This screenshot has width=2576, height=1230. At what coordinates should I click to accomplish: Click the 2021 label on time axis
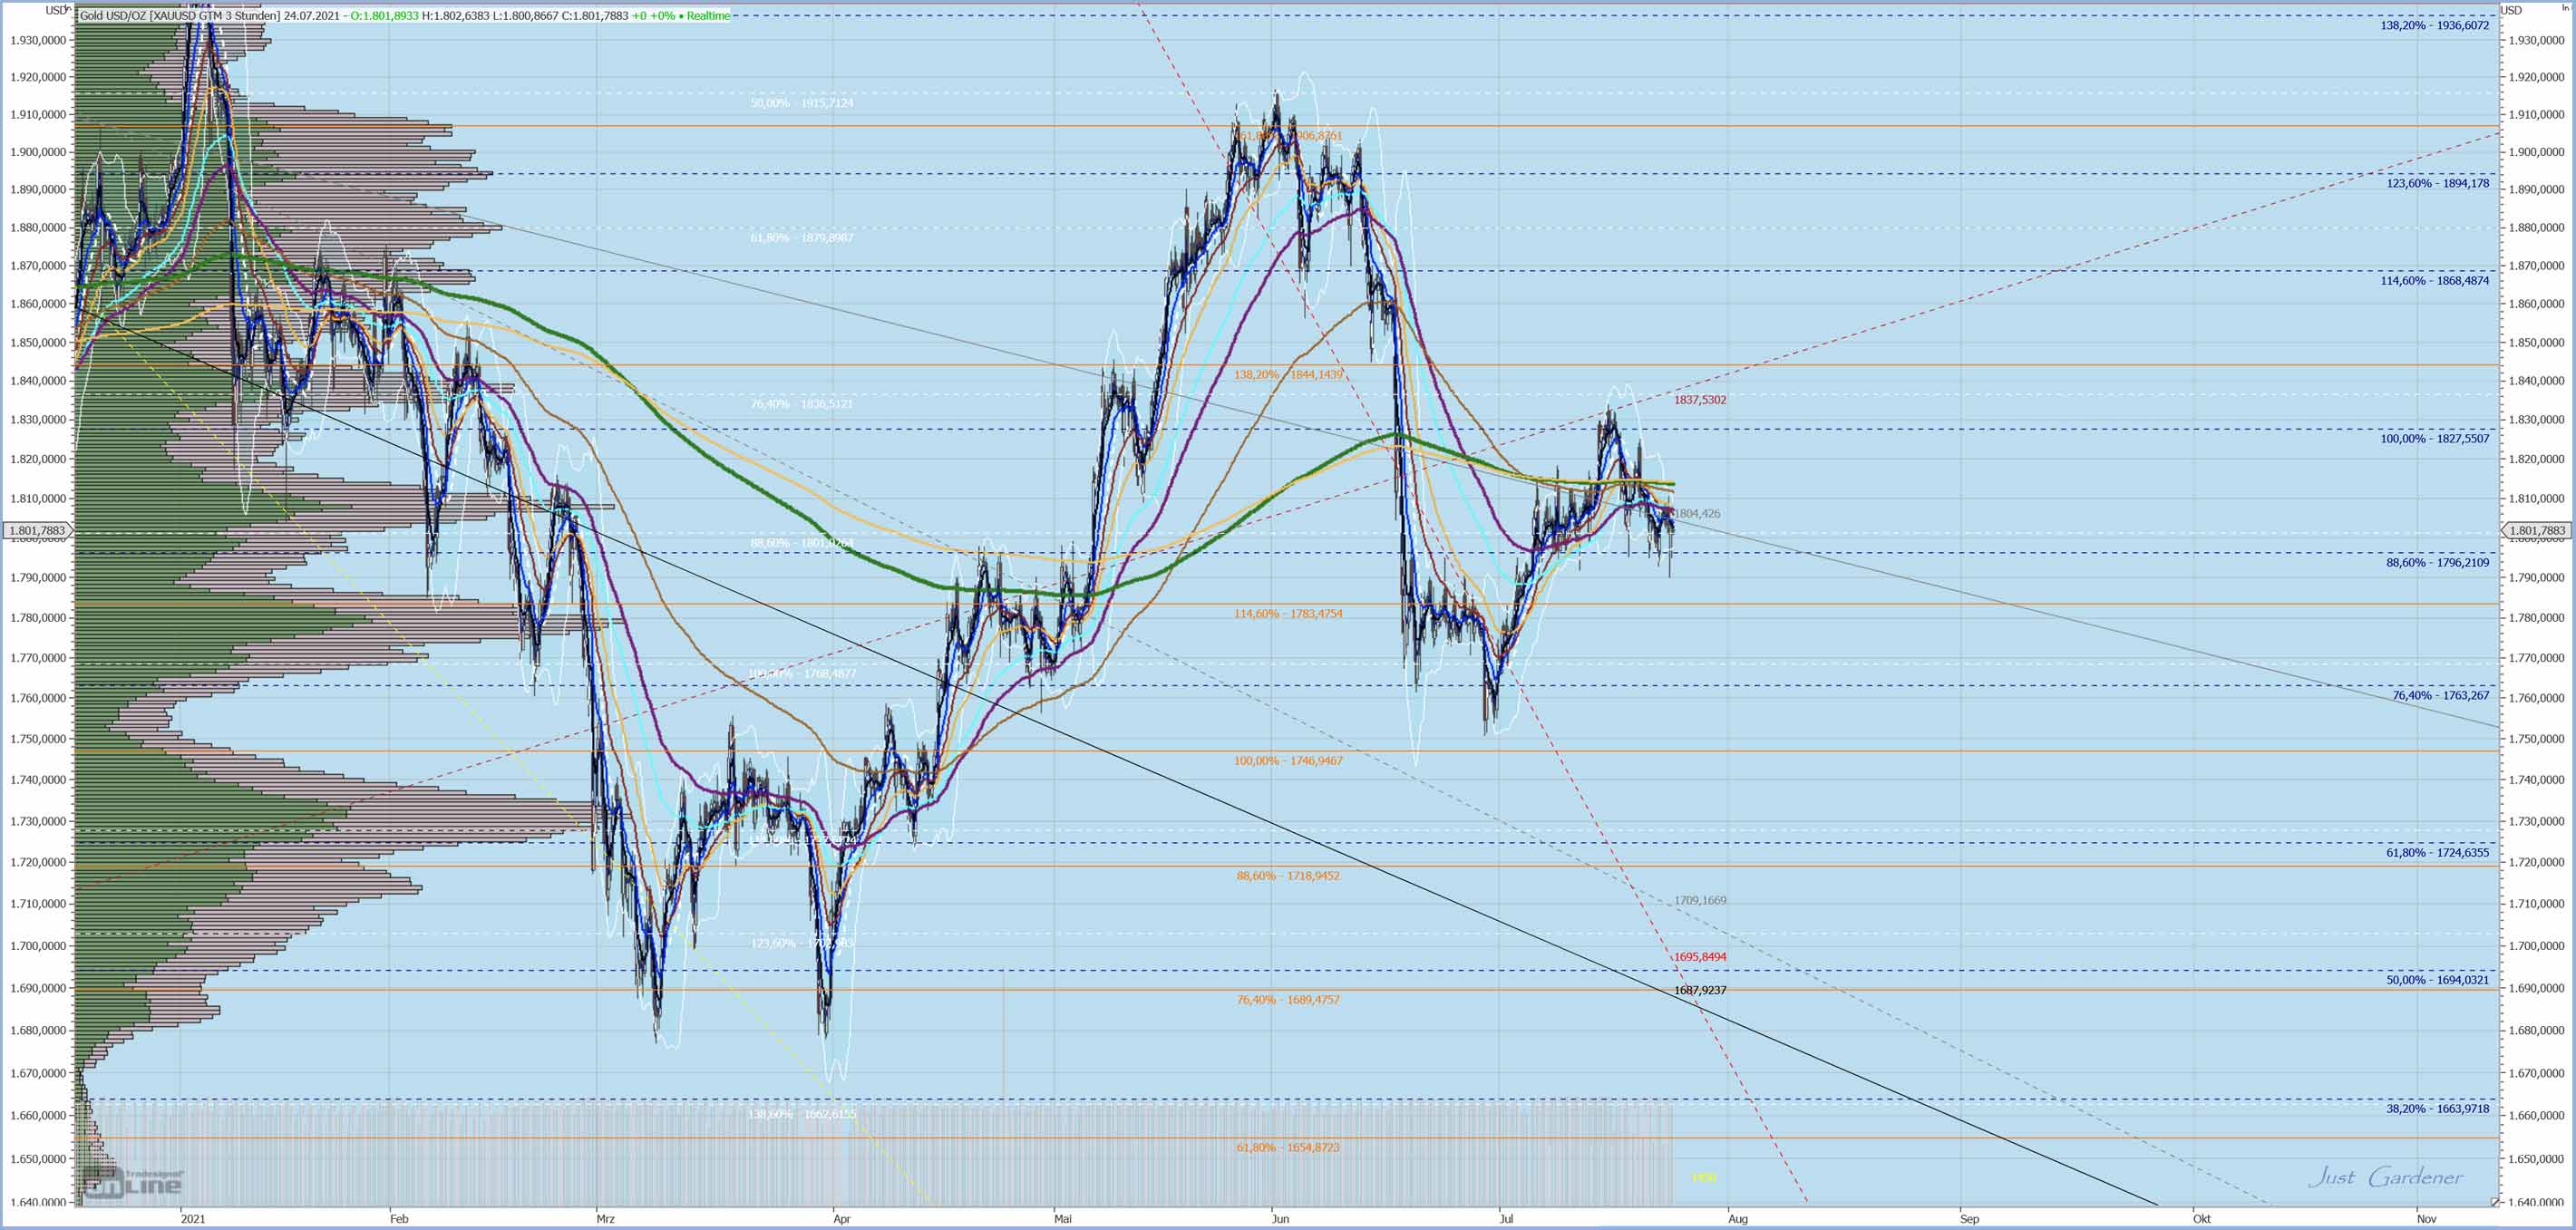193,1218
